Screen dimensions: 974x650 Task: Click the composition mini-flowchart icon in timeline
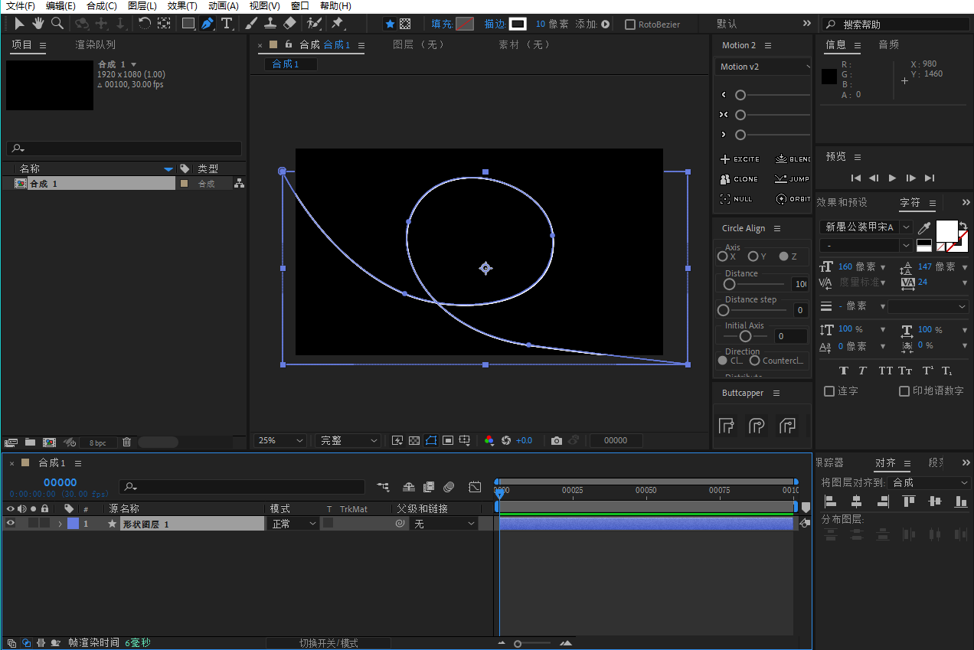[383, 486]
